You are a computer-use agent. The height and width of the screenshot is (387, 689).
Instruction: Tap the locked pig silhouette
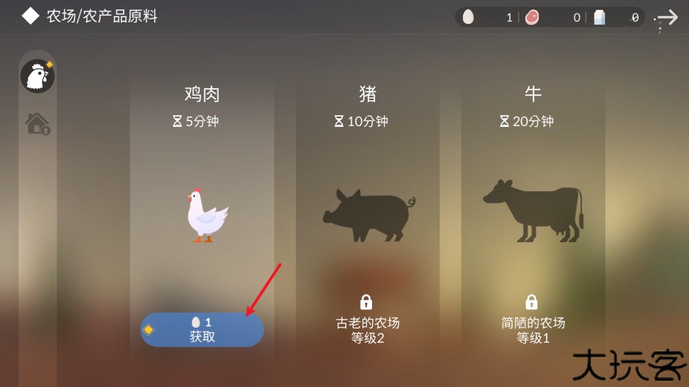click(x=369, y=215)
